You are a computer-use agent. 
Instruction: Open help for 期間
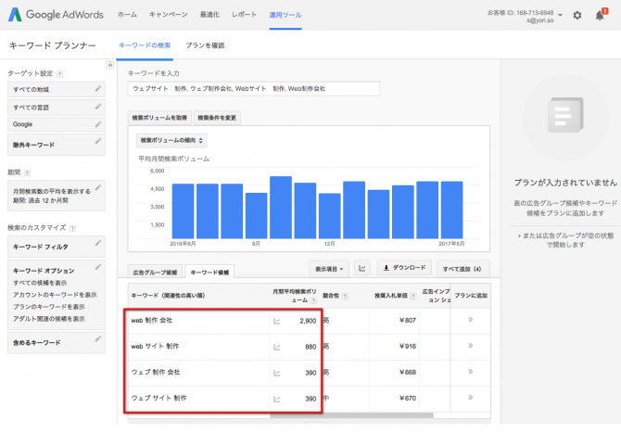coord(27,173)
